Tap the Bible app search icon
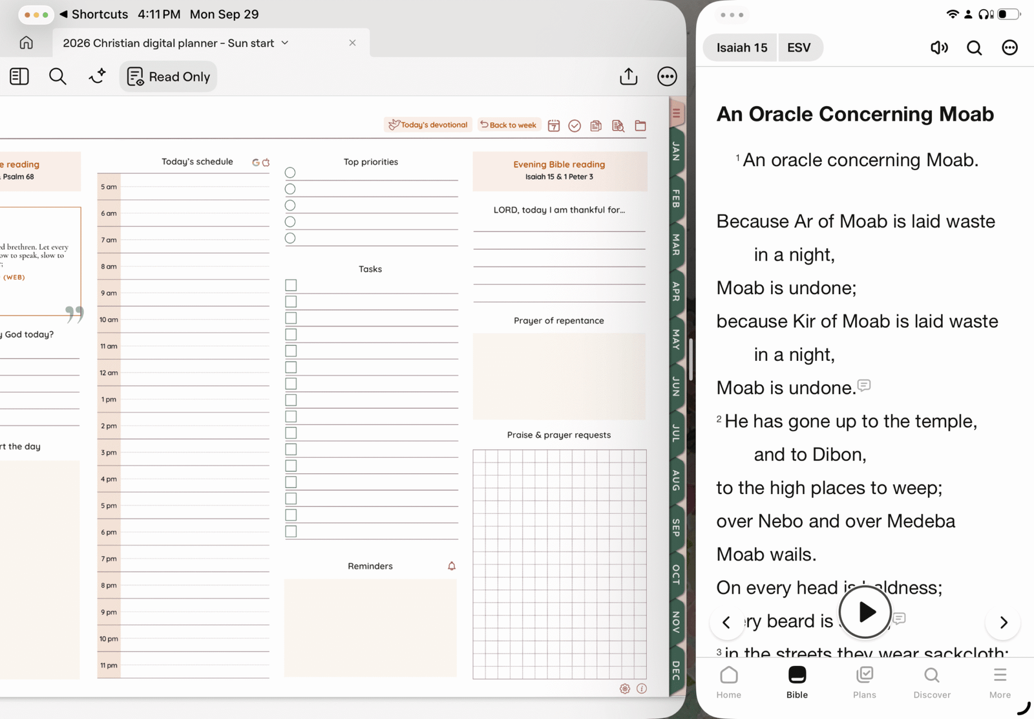The height and width of the screenshot is (719, 1034). point(974,48)
